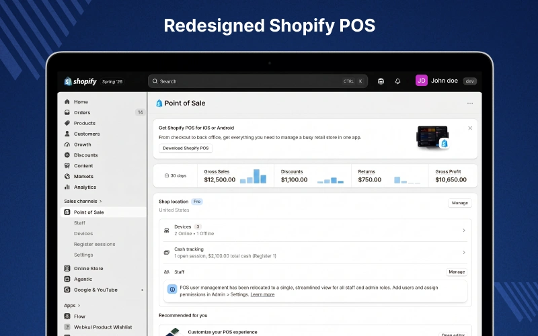The width and height of the screenshot is (538, 336).
Task: Click the Pro badge beside Shop location
Action: pyautogui.click(x=197, y=202)
